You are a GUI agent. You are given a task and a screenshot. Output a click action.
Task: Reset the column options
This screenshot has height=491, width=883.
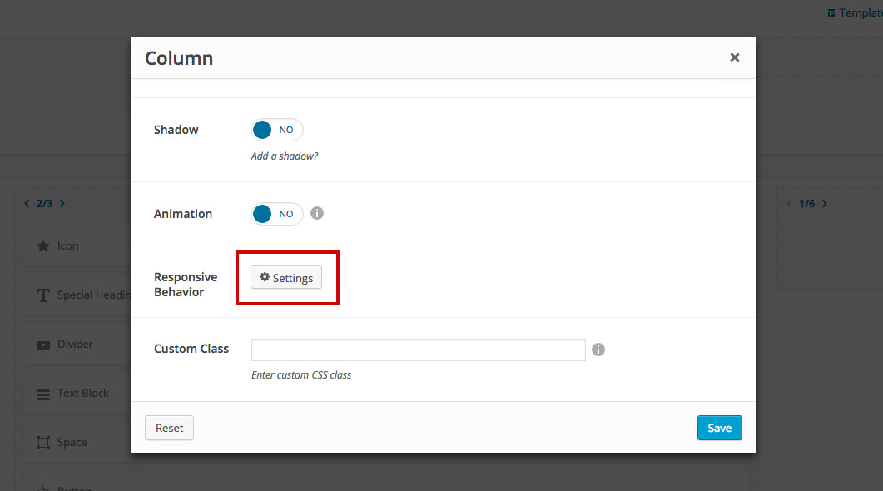[170, 428]
